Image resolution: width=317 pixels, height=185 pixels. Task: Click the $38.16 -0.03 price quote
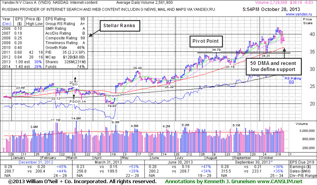point(302,3)
